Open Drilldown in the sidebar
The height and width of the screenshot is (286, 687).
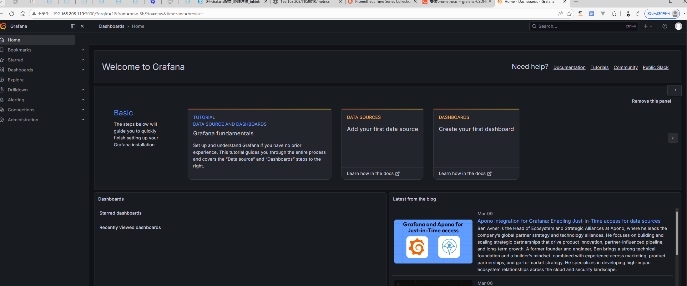coord(18,90)
